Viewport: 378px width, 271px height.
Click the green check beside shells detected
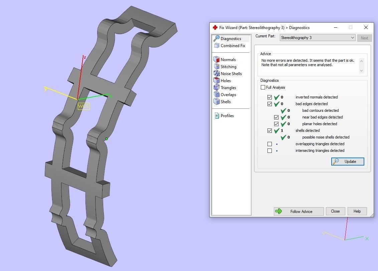tap(276, 130)
